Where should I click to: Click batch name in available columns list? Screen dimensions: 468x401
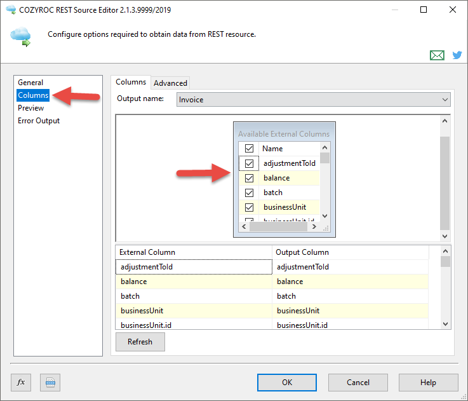(x=273, y=193)
